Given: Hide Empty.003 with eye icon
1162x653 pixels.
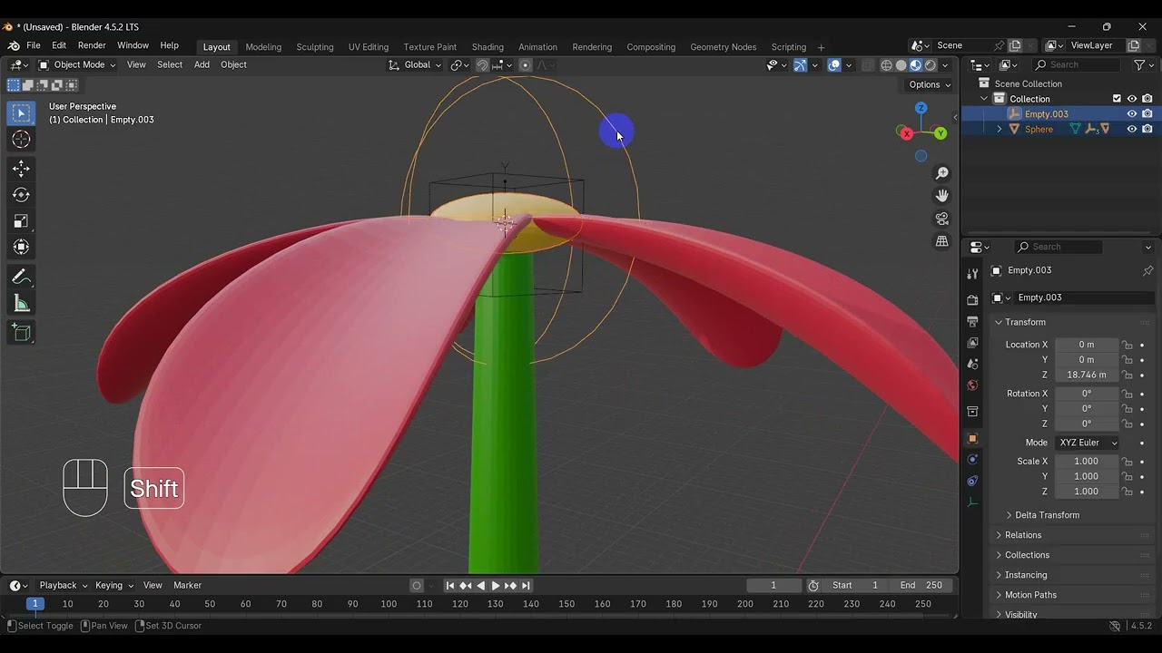Looking at the screenshot, I should (x=1132, y=114).
